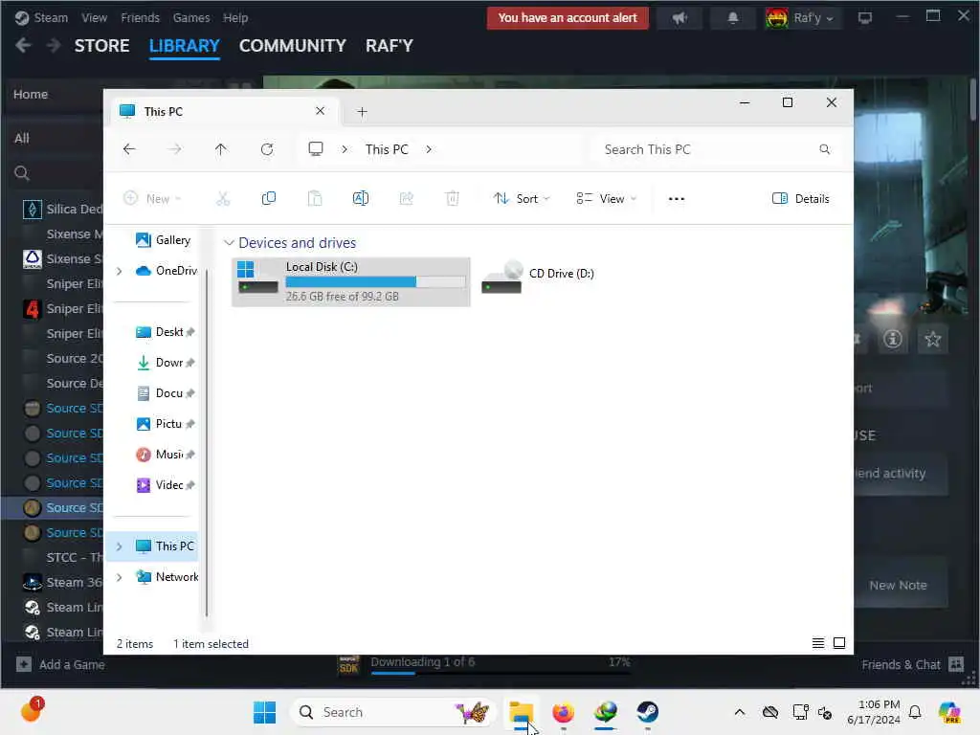Viewport: 980px width, 735px height.
Task: Expand the breadcrumb chevron after This PC
Action: [x=429, y=149]
